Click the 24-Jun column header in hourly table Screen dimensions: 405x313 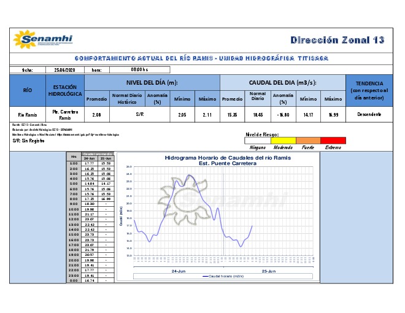click(89, 158)
